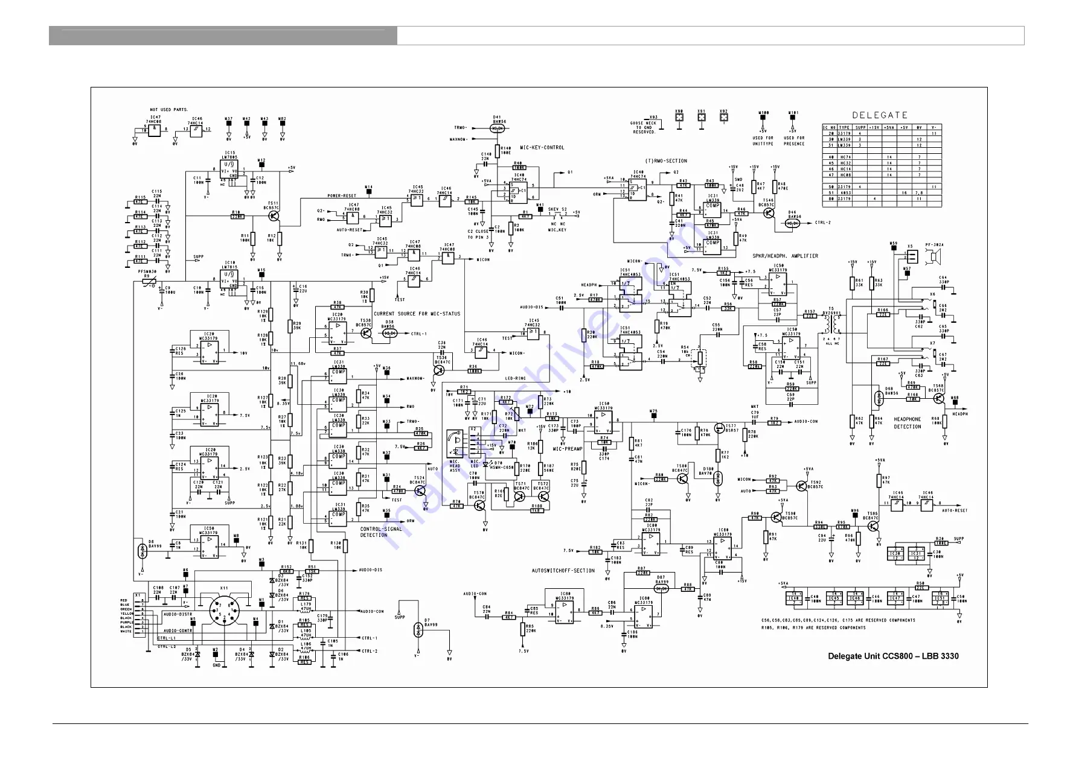Click the R105, R106, R179 reserved note
Image resolution: width=1079 pixels, height=762 pixels.
(813, 628)
